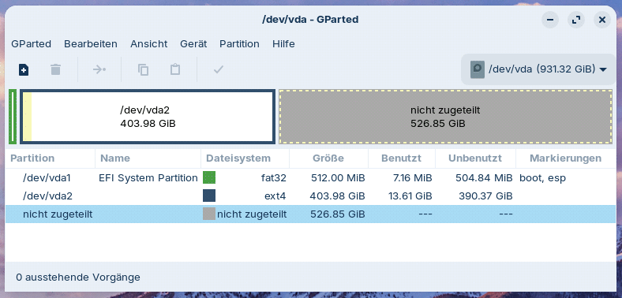
Task: Click the fat32 filesystem text
Action: pos(274,178)
